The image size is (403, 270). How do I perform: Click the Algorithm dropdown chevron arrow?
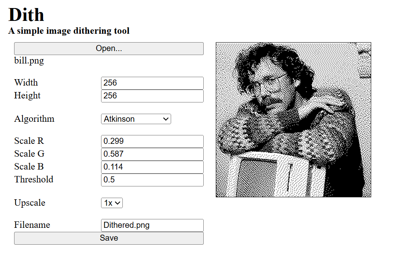click(x=166, y=119)
